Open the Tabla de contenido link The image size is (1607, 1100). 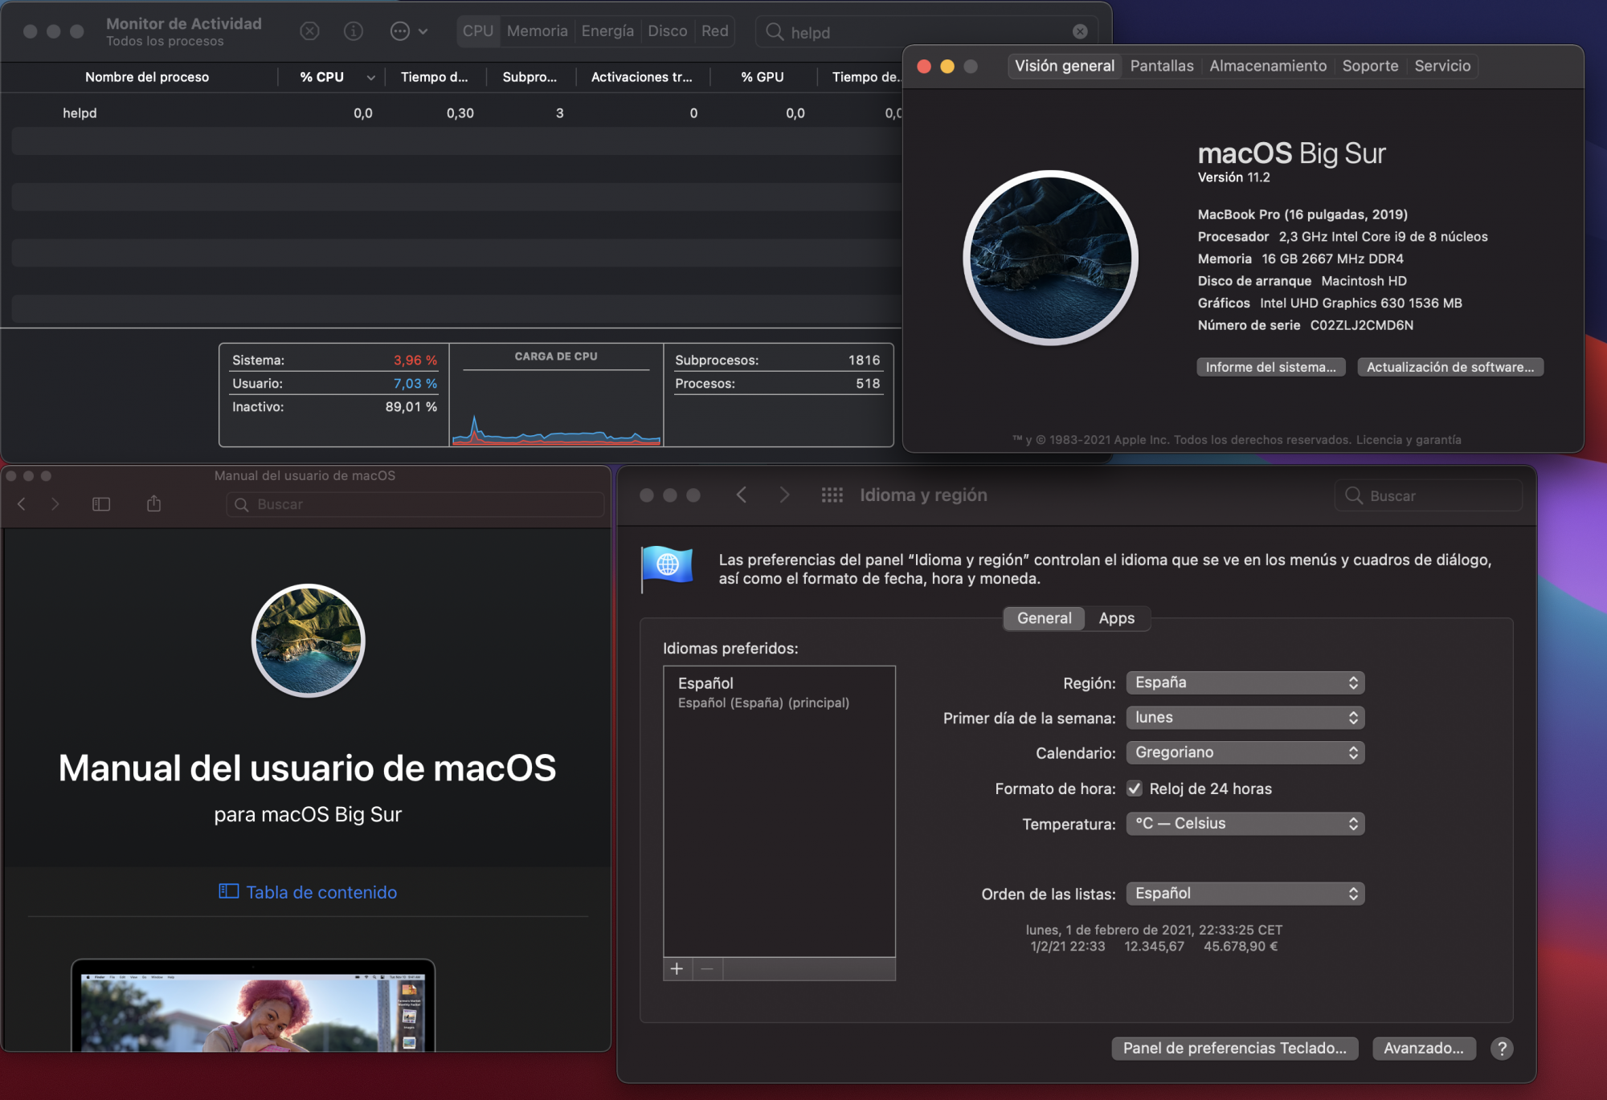[x=308, y=892]
